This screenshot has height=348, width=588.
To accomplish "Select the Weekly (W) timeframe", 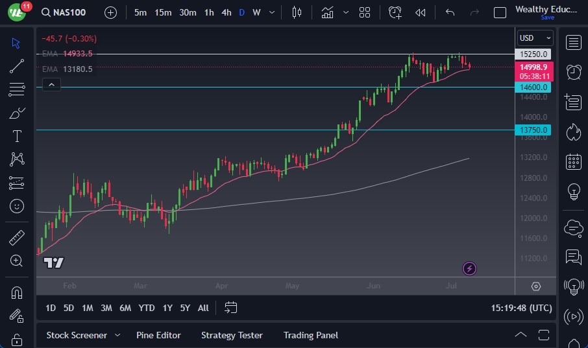I will point(256,12).
